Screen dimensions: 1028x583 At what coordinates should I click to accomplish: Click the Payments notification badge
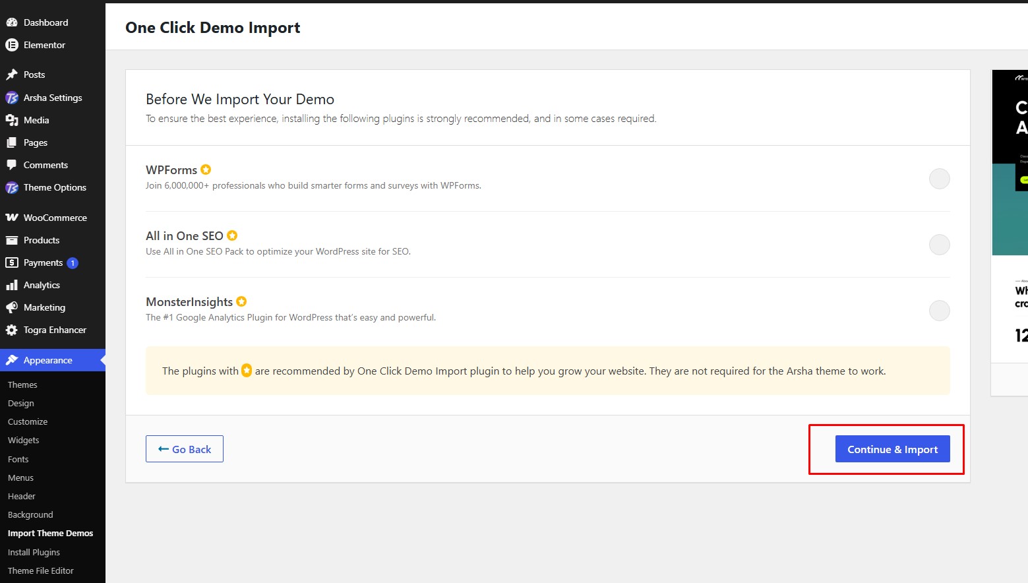pos(73,262)
